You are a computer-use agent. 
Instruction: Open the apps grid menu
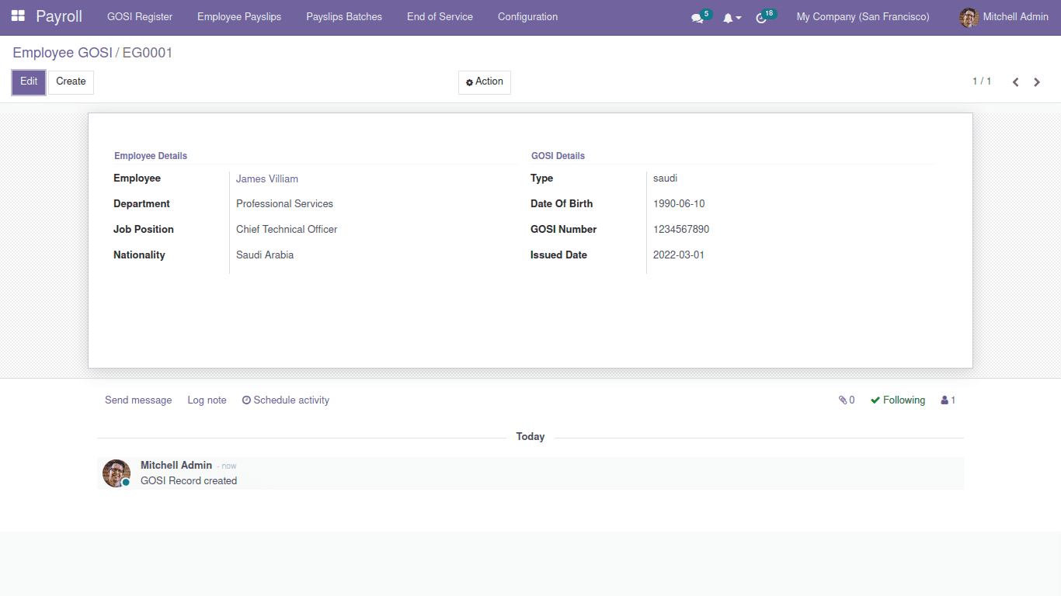point(17,16)
